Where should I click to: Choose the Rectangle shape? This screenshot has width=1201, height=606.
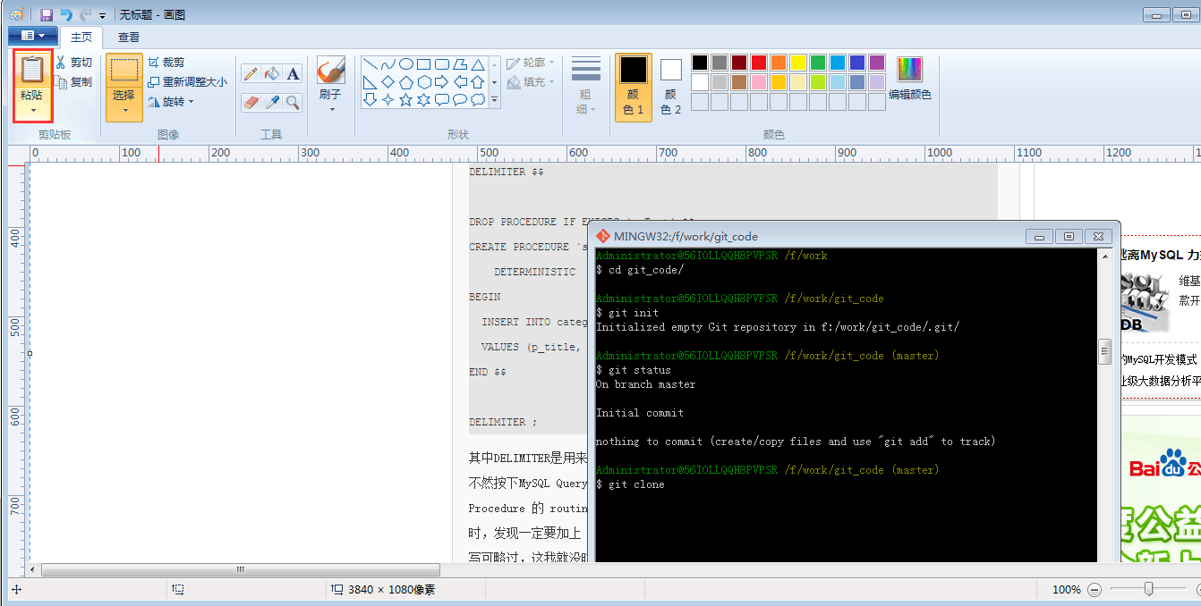[x=423, y=64]
